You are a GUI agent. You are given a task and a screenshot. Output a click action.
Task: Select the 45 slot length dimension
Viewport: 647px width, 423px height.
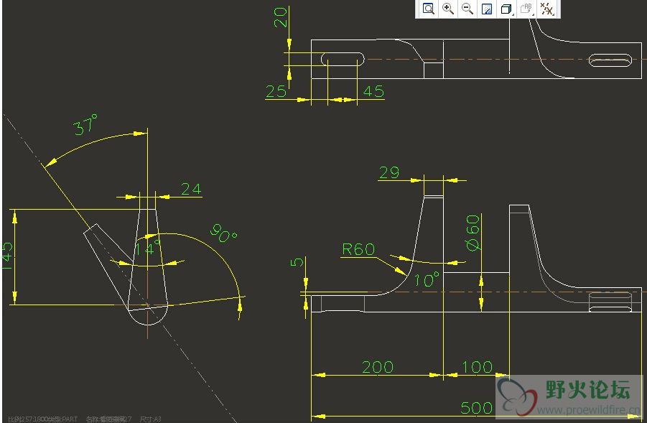point(374,91)
